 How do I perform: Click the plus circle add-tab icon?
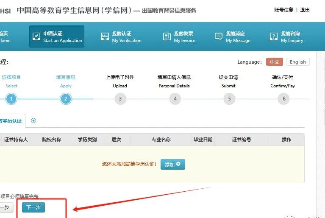(33, 120)
